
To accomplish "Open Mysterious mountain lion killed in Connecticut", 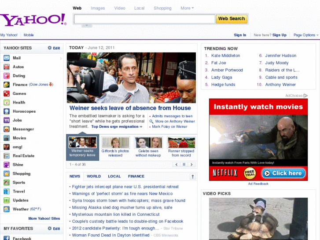I will (x=116, y=214).
